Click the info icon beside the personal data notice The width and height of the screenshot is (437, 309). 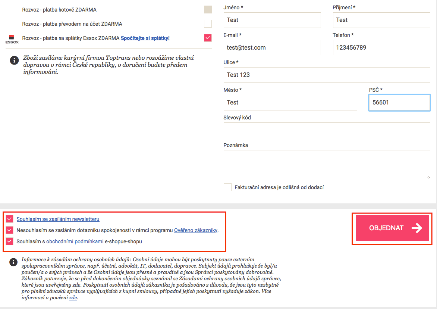(14, 262)
